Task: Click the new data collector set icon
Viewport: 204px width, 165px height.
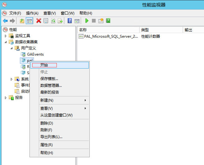Action: [101, 21]
